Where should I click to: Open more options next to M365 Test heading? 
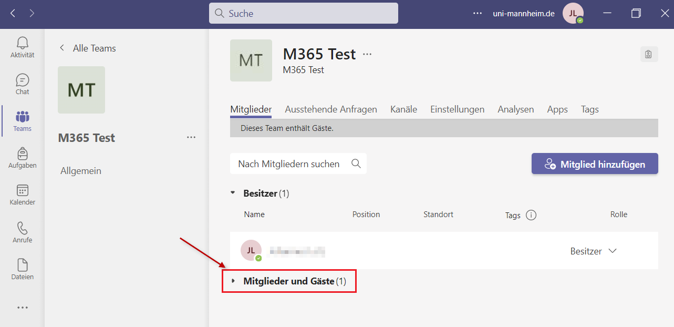click(367, 54)
